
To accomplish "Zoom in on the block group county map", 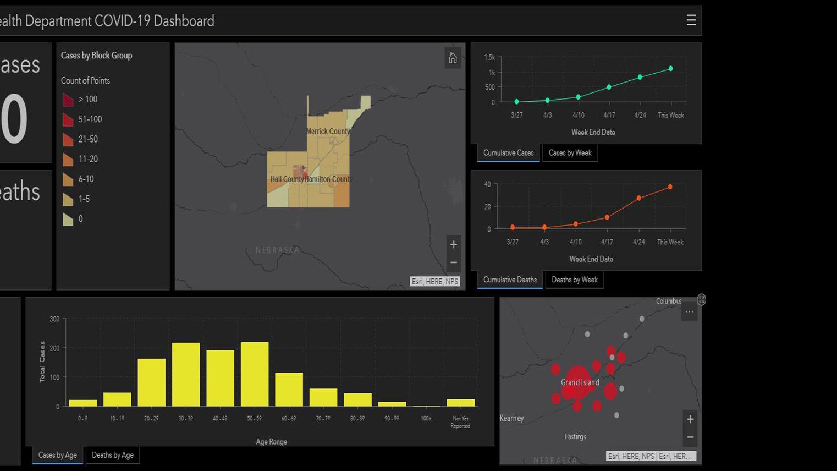I will point(454,245).
